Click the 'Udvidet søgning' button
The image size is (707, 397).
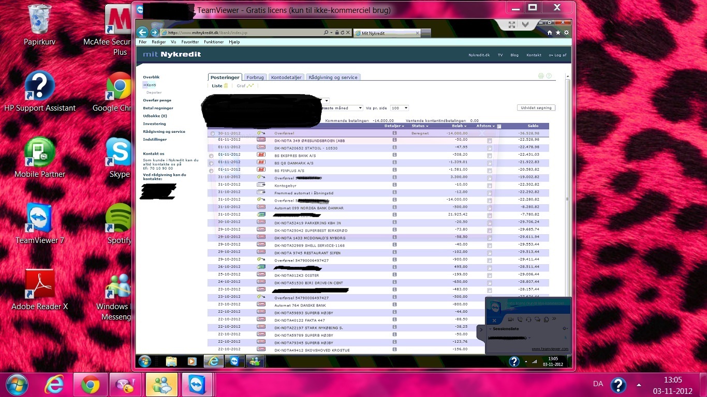(536, 108)
